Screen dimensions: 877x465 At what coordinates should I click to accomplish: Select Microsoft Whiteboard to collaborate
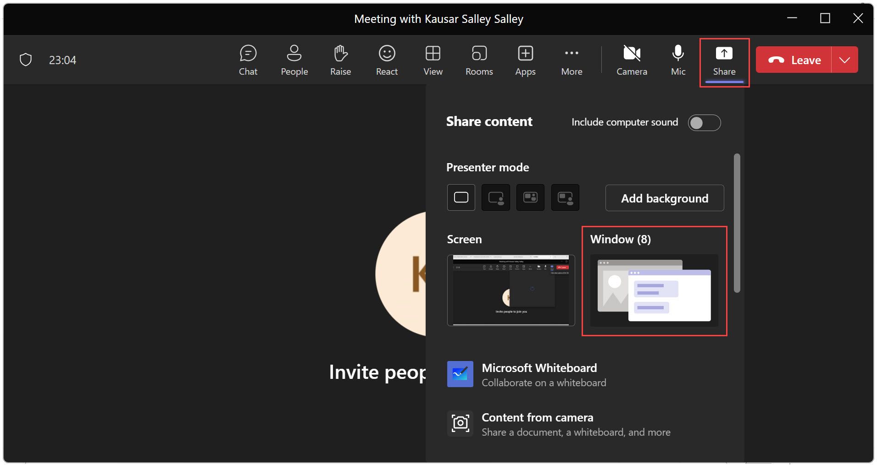[539, 374]
